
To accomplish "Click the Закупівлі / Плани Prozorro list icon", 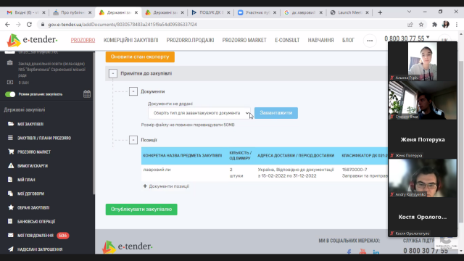I will point(11,138).
